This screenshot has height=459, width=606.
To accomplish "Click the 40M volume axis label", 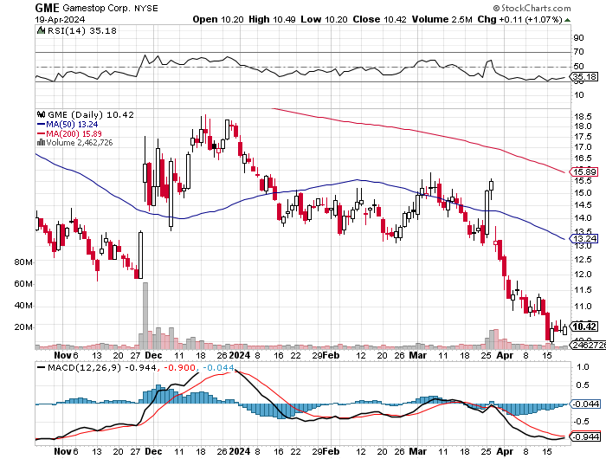I will tap(23, 306).
